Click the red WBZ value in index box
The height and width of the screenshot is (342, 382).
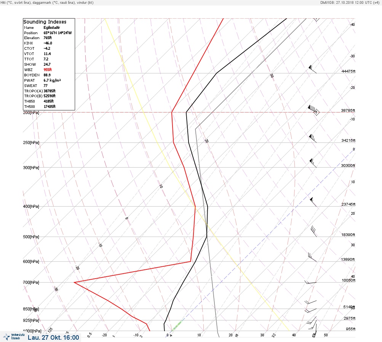coord(48,70)
